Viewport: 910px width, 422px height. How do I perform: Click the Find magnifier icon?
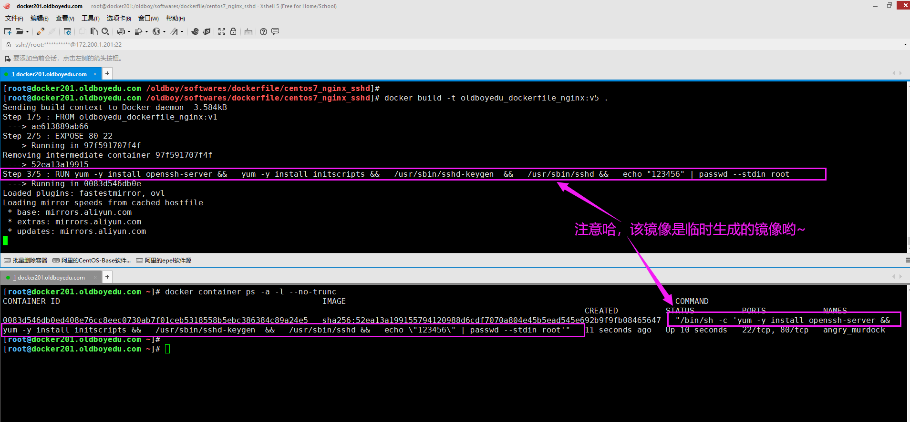[x=105, y=31]
